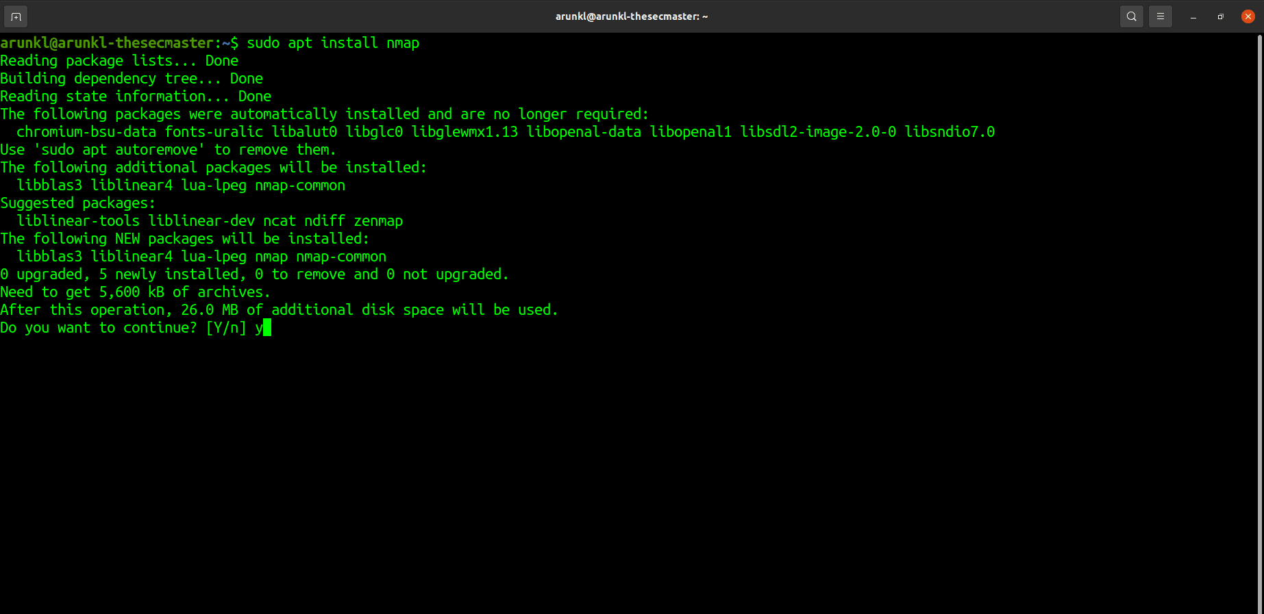Screen dimensions: 1264x614
Task: Click 'liblinear-dev' suggested package
Action: point(201,221)
